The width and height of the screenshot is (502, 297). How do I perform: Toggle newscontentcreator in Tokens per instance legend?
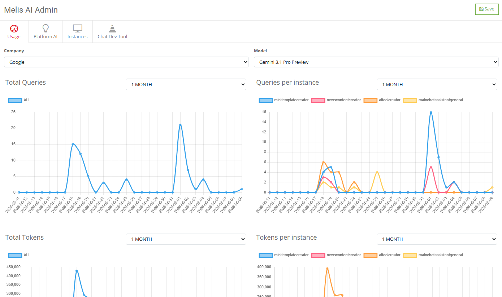pyautogui.click(x=336, y=255)
